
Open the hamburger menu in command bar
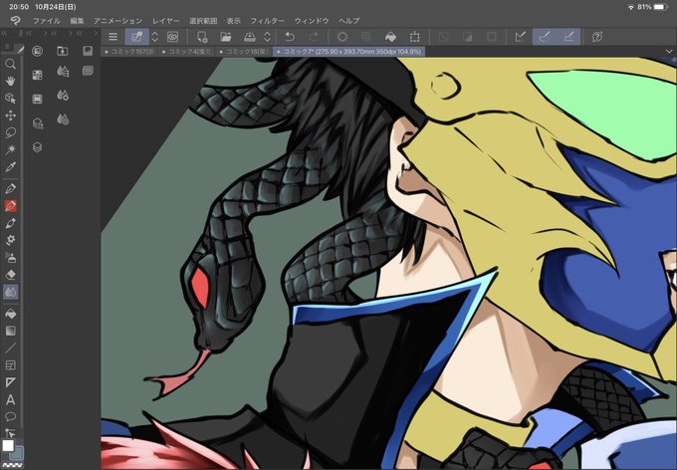(113, 37)
